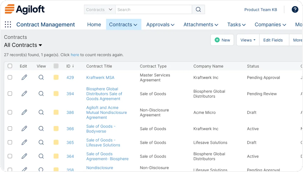
Task: Edit contract 365 with pencil icon
Action: tap(24, 142)
